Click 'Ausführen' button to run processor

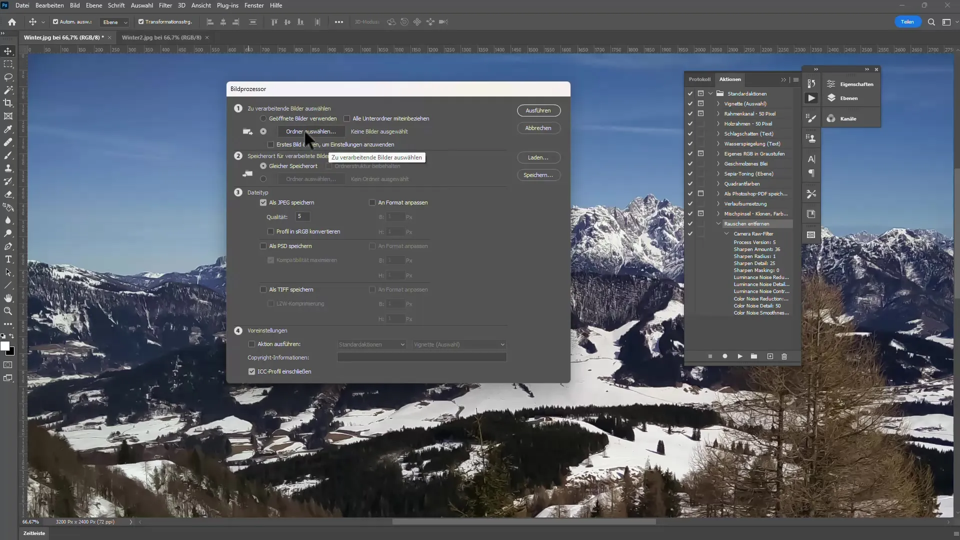(538, 110)
